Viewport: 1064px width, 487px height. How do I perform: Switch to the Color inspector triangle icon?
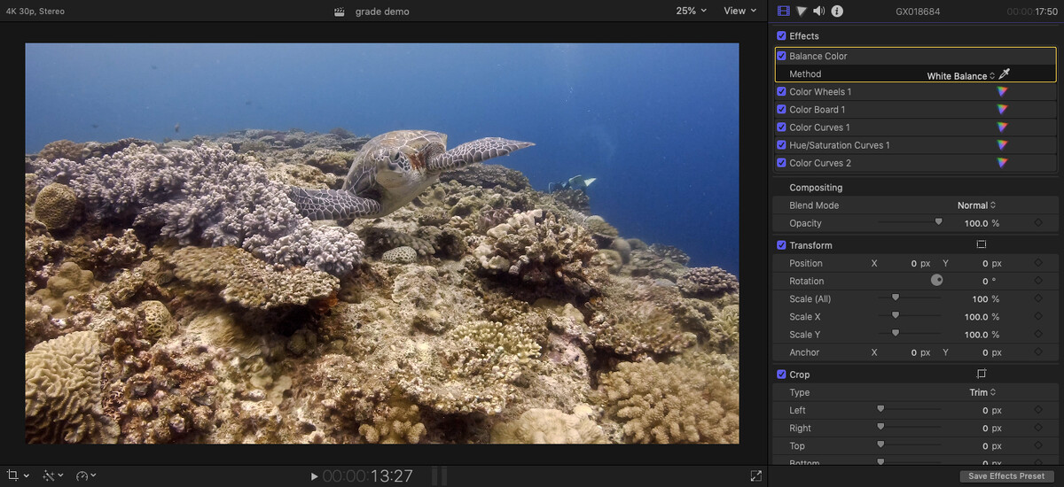point(802,11)
